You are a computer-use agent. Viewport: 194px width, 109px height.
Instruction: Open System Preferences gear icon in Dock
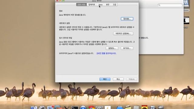pos(99,107)
